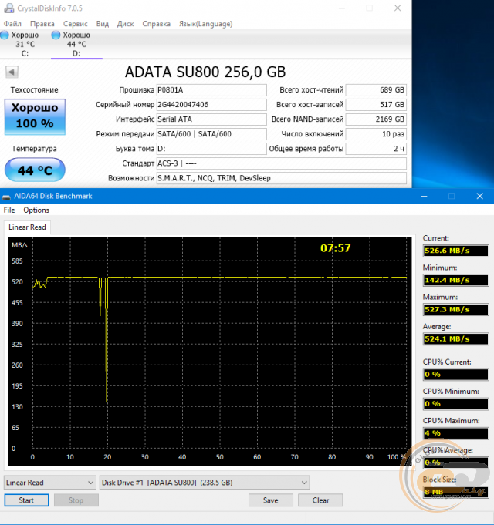Select the D: drive status orb
This screenshot has width=494, height=525.
pos(56,35)
